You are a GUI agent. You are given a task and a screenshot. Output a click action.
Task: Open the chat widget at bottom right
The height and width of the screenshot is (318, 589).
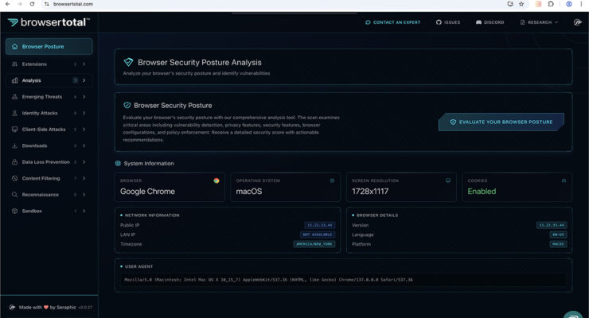point(573,315)
